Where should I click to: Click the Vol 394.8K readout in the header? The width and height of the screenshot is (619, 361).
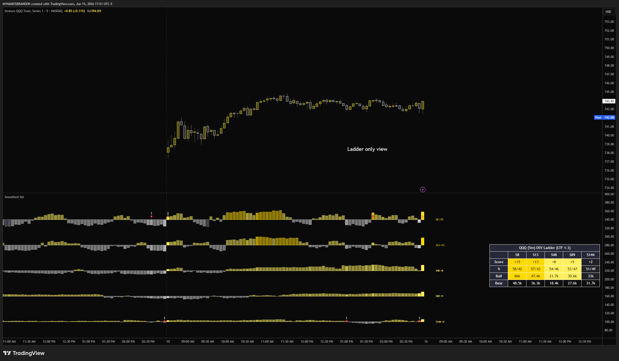94,11
